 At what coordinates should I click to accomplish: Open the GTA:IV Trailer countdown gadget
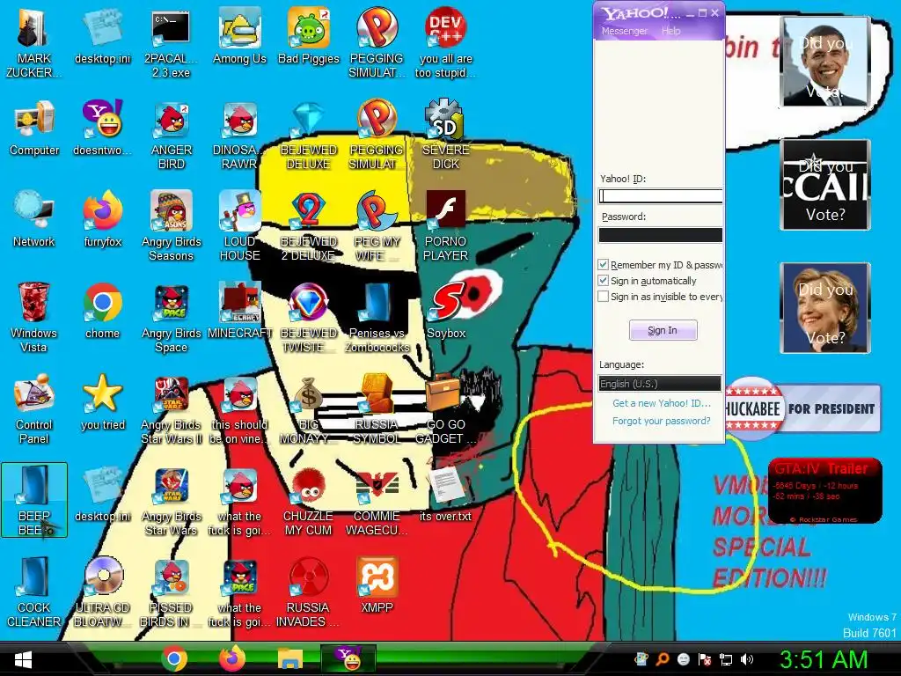(824, 491)
